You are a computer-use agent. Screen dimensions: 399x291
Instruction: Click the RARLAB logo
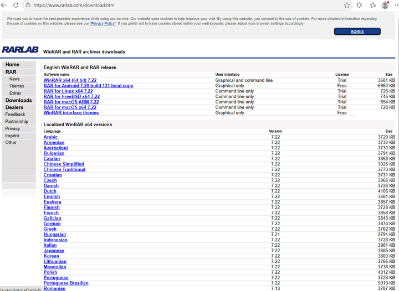[21, 50]
